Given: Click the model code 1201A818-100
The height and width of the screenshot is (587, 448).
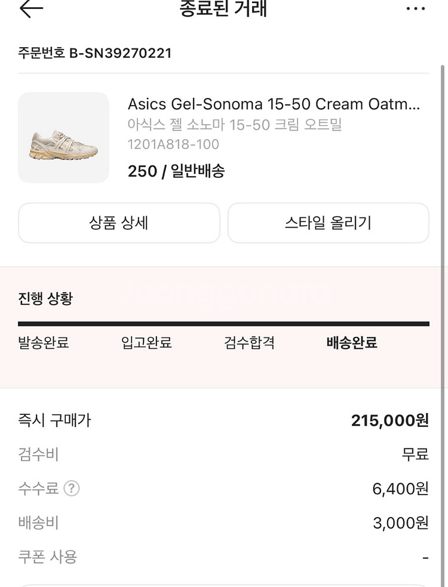Looking at the screenshot, I should click(173, 144).
